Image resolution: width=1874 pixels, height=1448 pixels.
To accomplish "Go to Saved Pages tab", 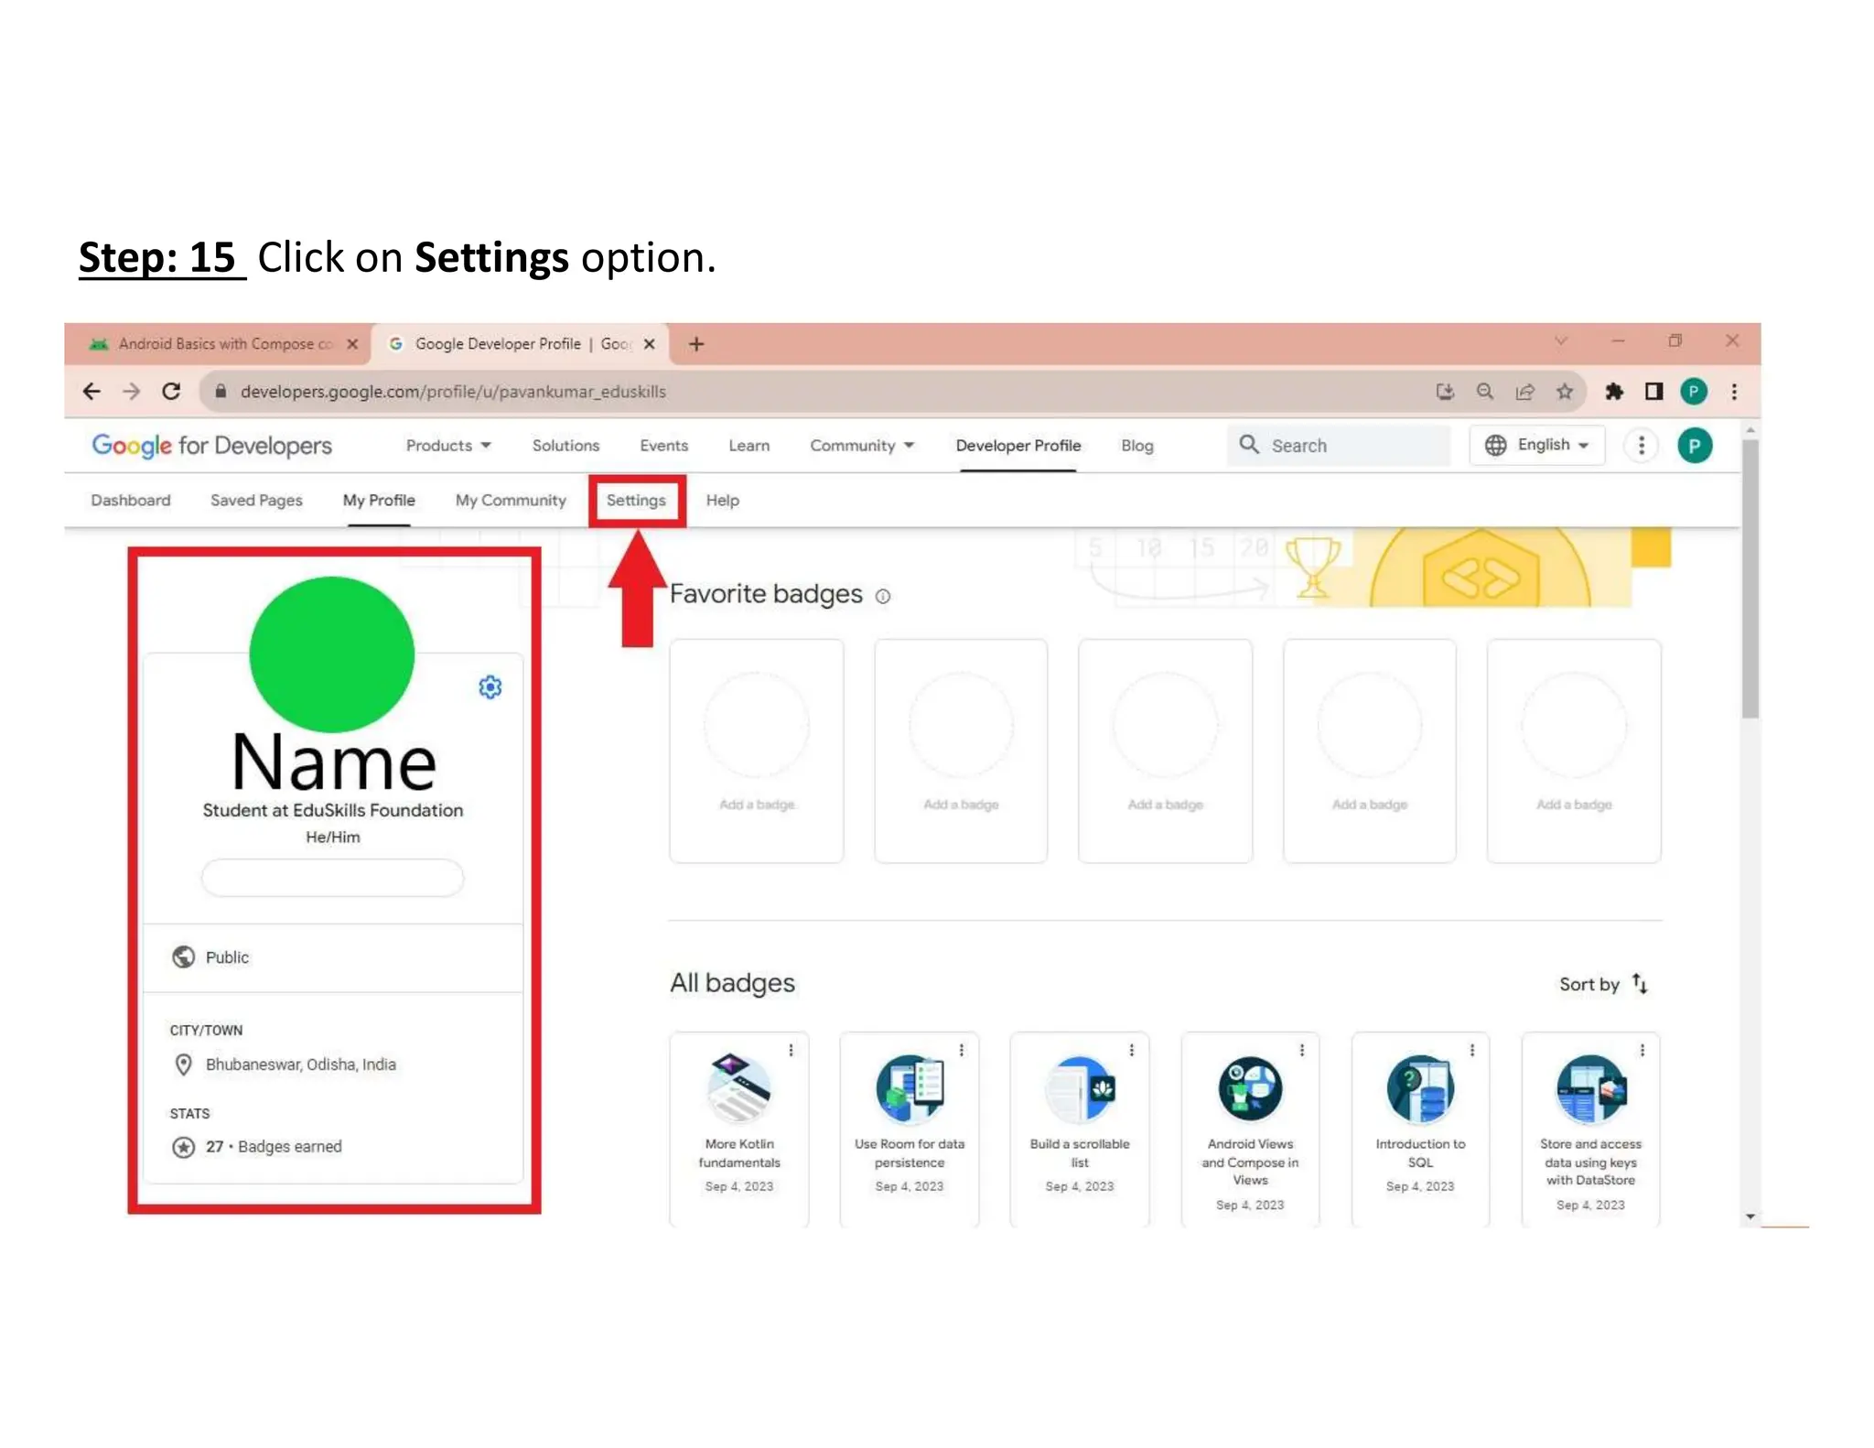I will 256,501.
